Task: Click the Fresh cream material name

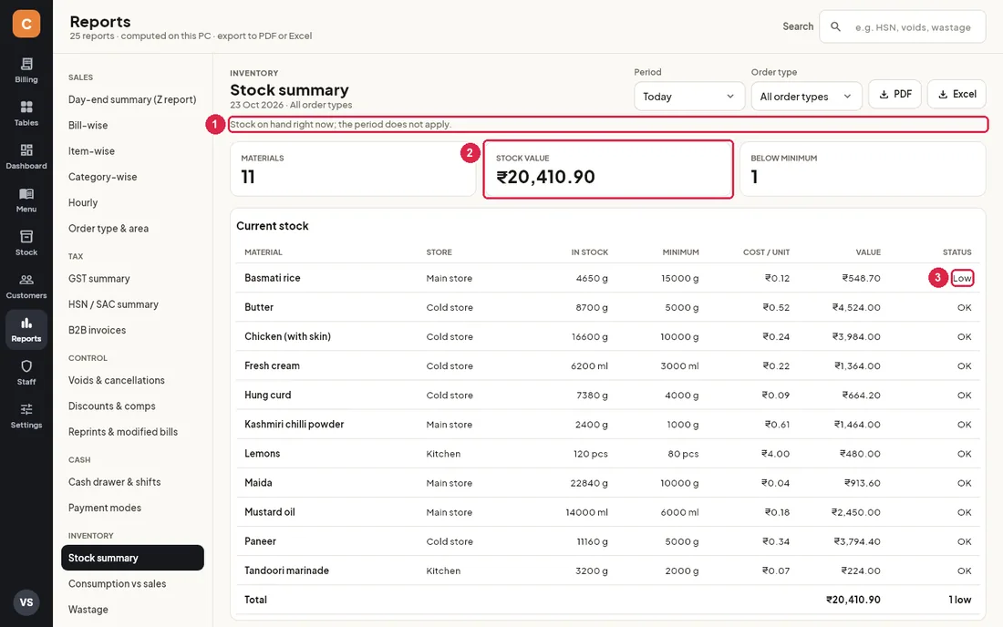Action: tap(272, 365)
